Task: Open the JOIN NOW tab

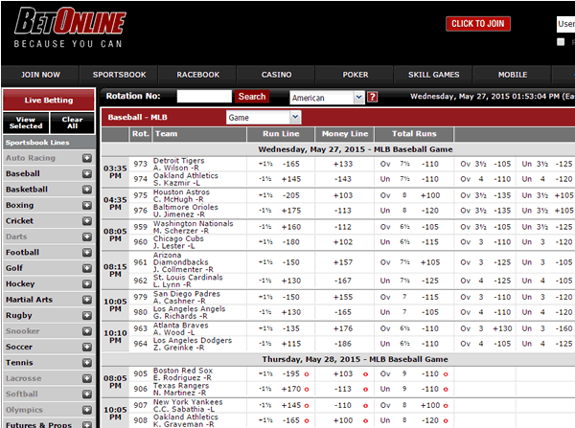Action: 40,75
